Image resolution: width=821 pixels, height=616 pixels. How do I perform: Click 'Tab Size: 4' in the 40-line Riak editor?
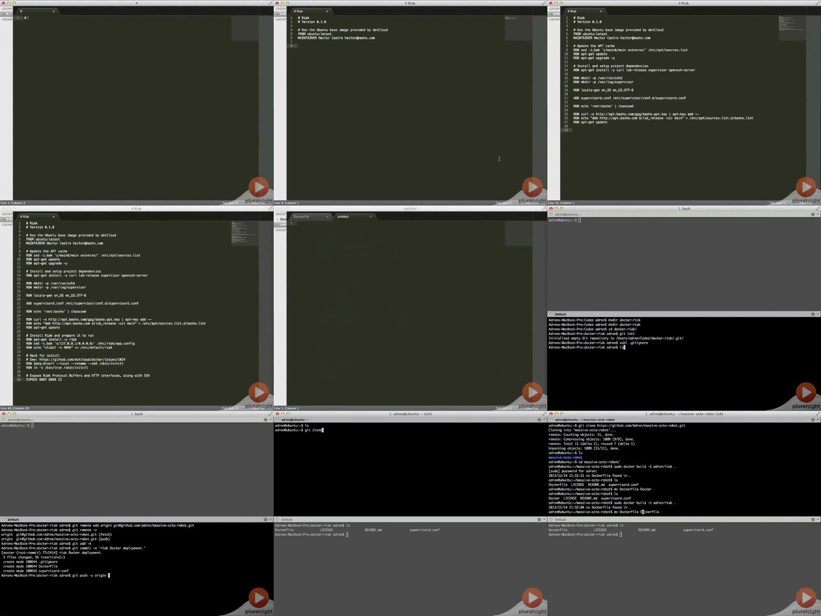pos(230,408)
